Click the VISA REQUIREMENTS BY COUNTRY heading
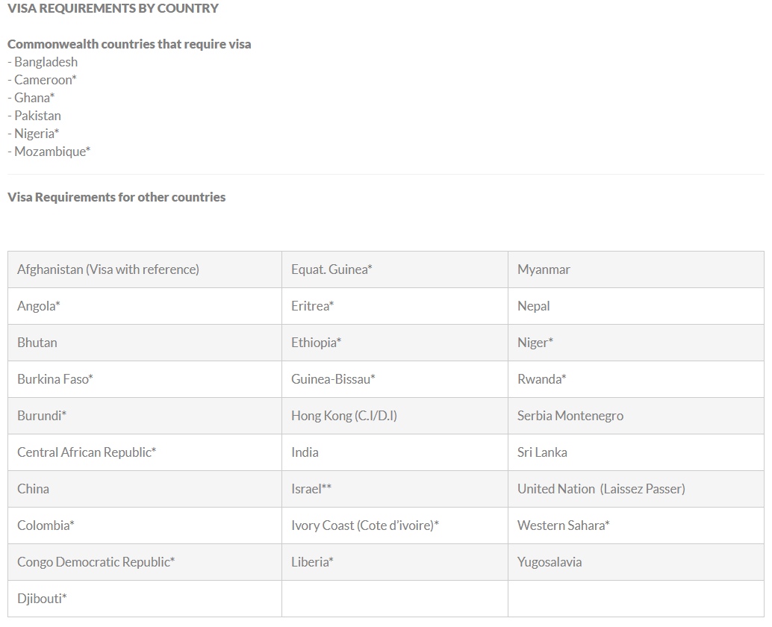772x627 pixels. (113, 9)
